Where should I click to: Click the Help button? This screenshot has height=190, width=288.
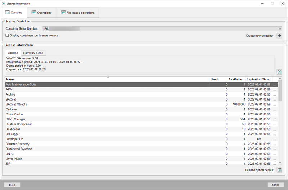pos(12,185)
